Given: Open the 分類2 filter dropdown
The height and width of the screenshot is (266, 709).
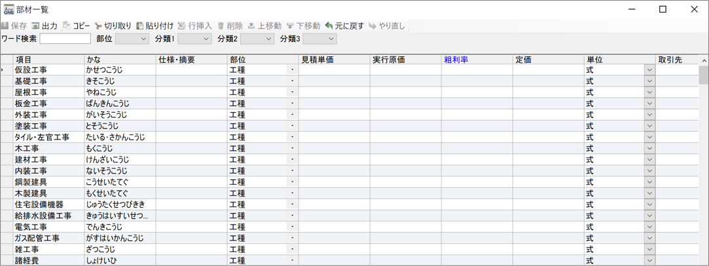Looking at the screenshot, I should 257,39.
